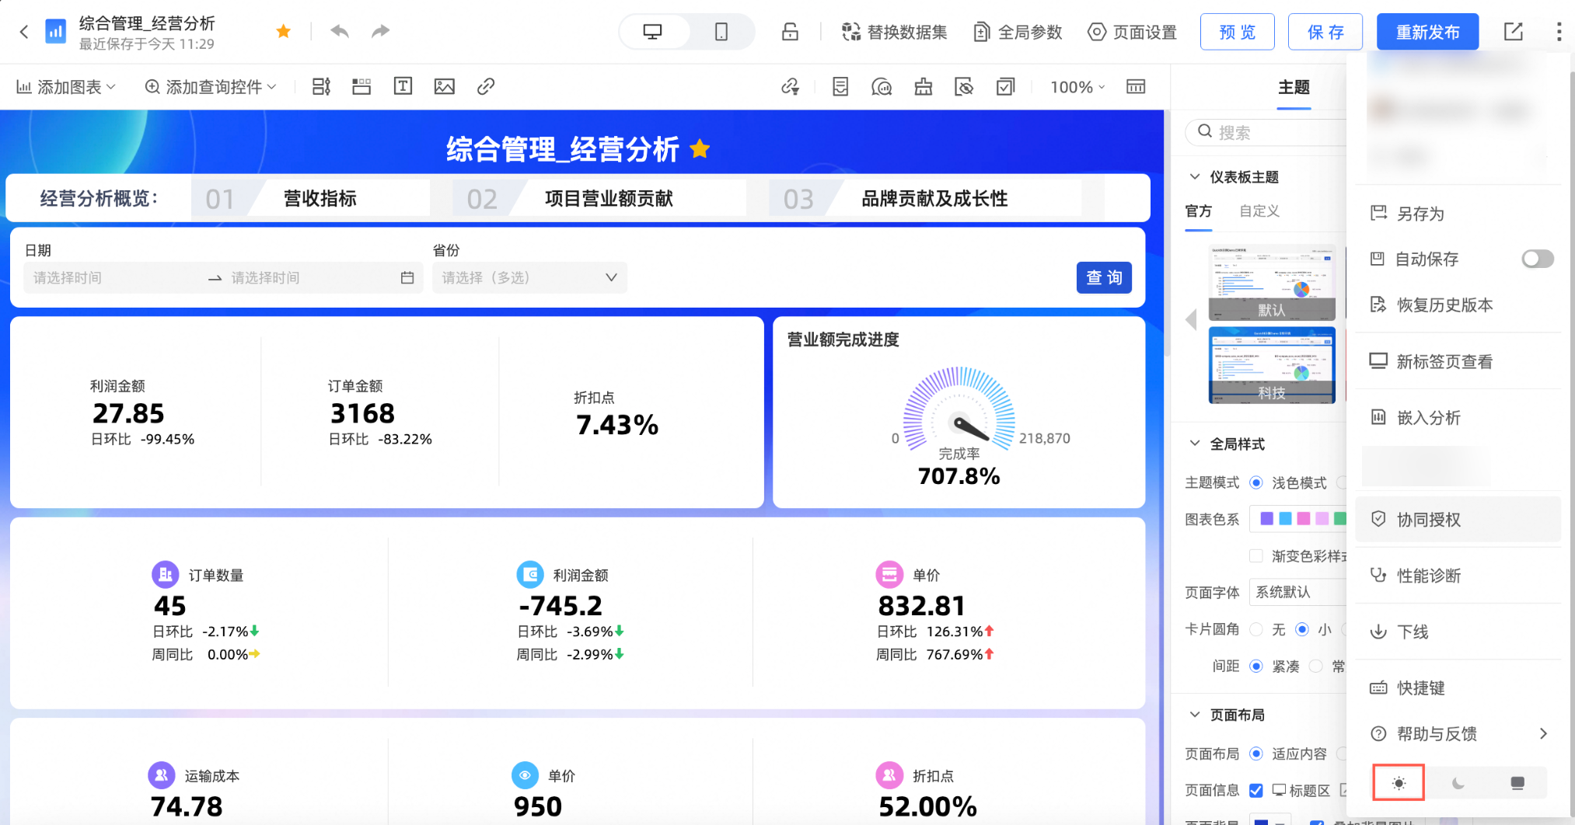The height and width of the screenshot is (825, 1575).
Task: Switch to dark mode moon icon
Action: click(x=1458, y=783)
